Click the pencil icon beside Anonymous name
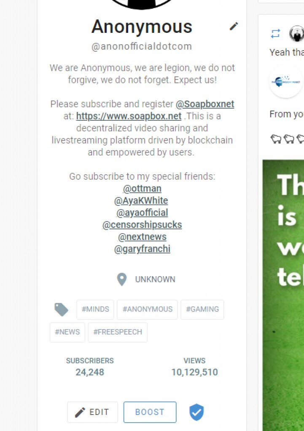The width and height of the screenshot is (304, 431). coord(234,27)
